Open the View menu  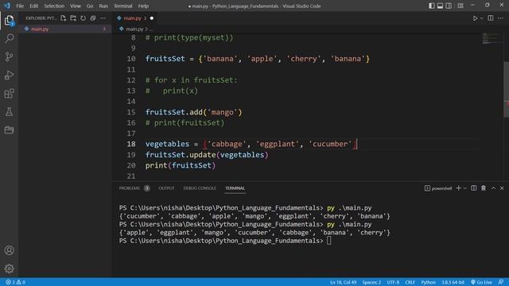point(76,6)
